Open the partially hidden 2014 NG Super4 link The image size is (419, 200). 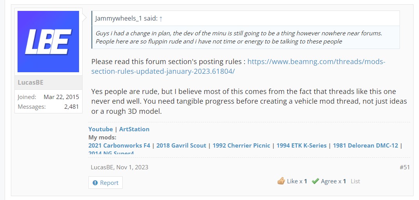click(x=111, y=153)
